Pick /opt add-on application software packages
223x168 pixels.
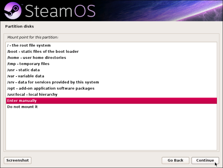[111, 88]
